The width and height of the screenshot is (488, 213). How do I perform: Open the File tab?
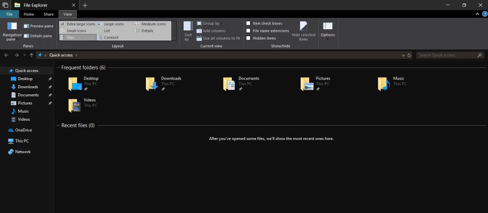coord(9,14)
